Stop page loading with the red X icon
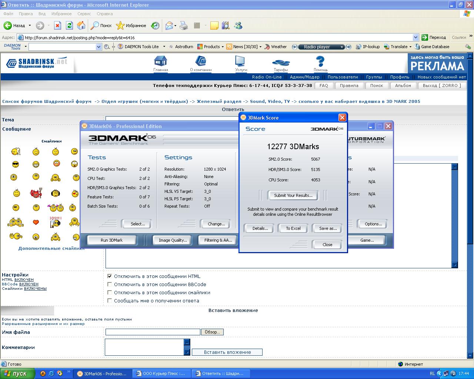Viewport: 474px width, 379px height. point(57,26)
